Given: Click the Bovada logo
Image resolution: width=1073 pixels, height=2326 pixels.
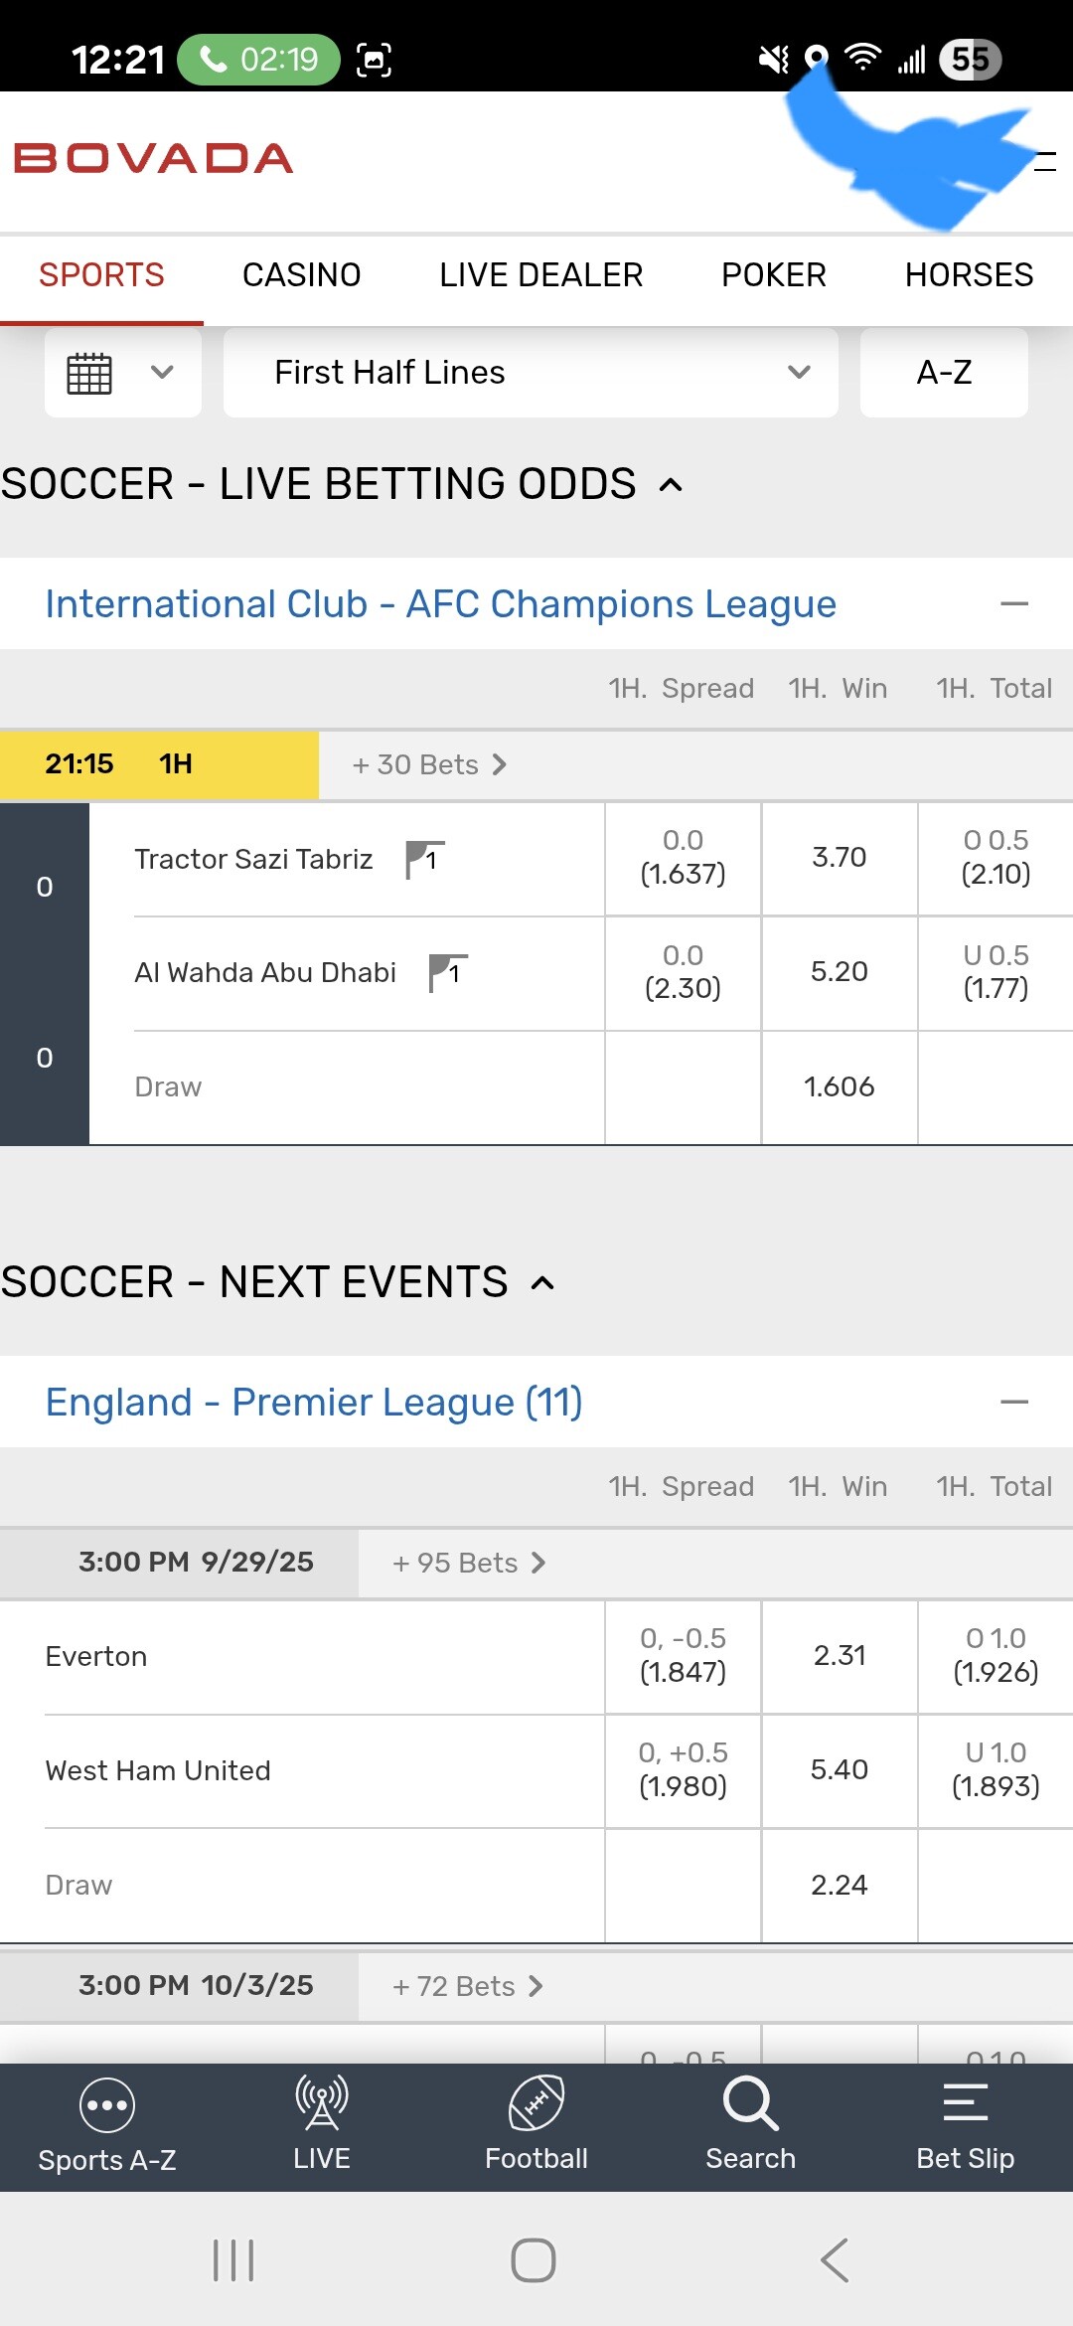Looking at the screenshot, I should [x=154, y=158].
